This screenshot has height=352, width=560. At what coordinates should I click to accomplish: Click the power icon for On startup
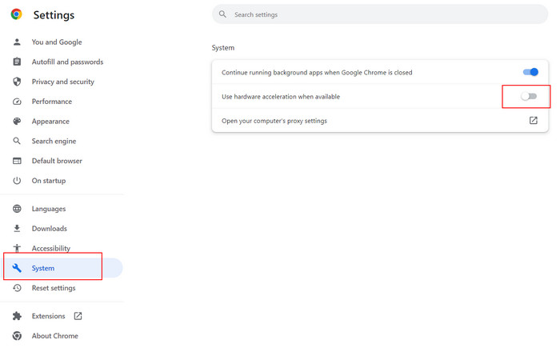click(17, 181)
